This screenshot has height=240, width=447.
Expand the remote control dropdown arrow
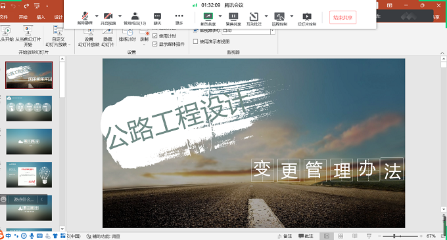[292, 16]
